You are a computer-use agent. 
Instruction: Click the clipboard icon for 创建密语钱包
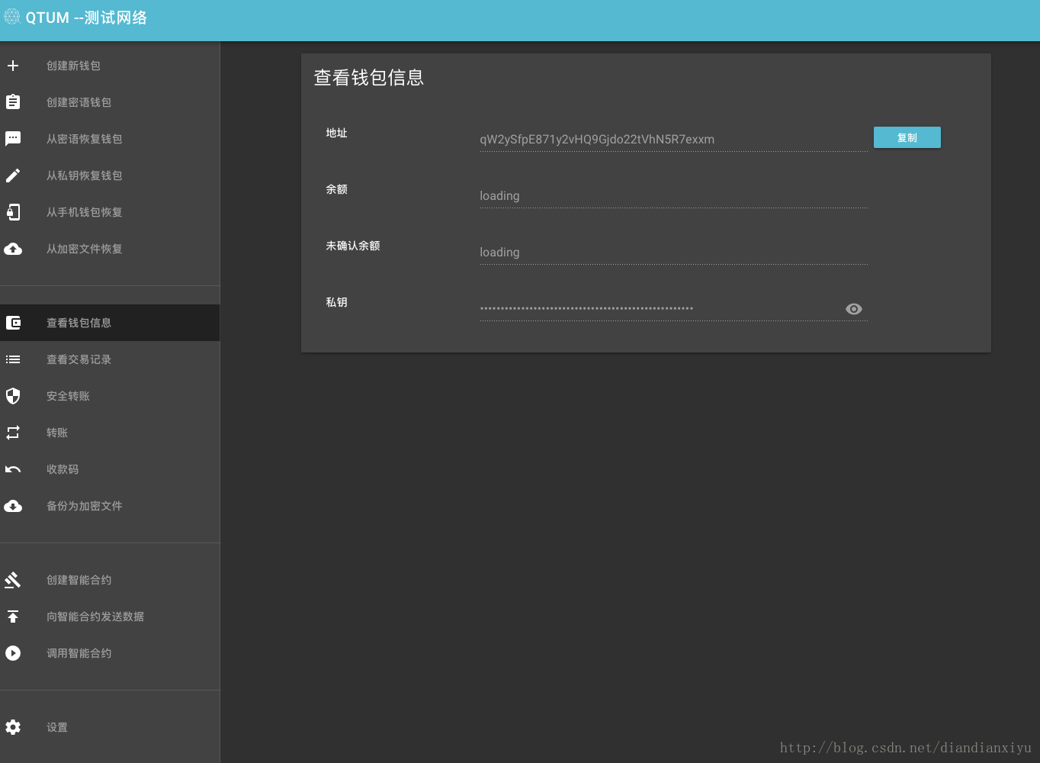click(x=13, y=102)
